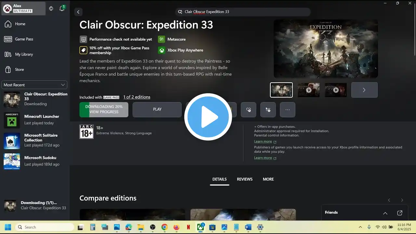Go to previous edition in Compare editions

click(x=389, y=200)
